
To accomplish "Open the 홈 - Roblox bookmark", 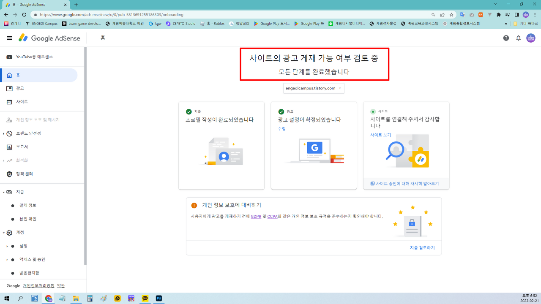I will [212, 24].
